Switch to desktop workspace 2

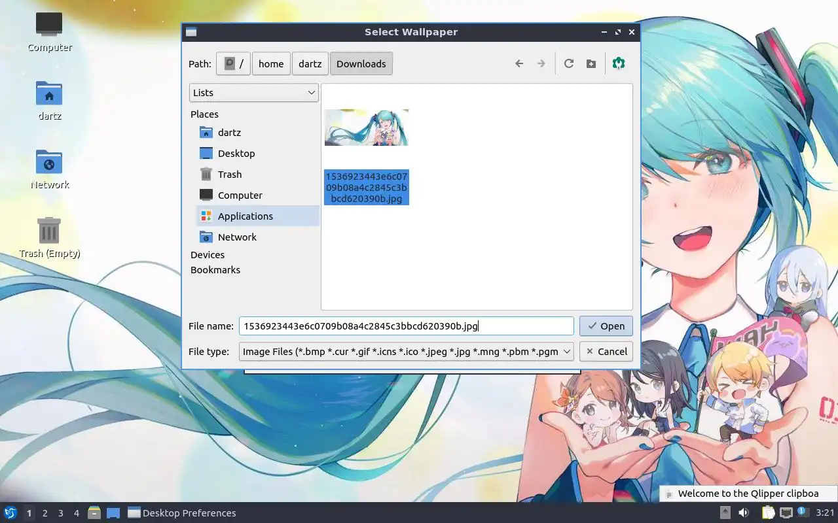(x=45, y=513)
